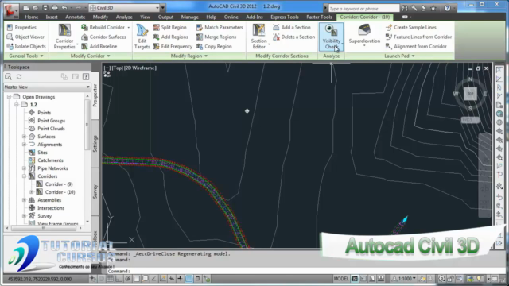Image resolution: width=509 pixels, height=286 pixels.
Task: Open Edit Frequency
Action: 173,46
